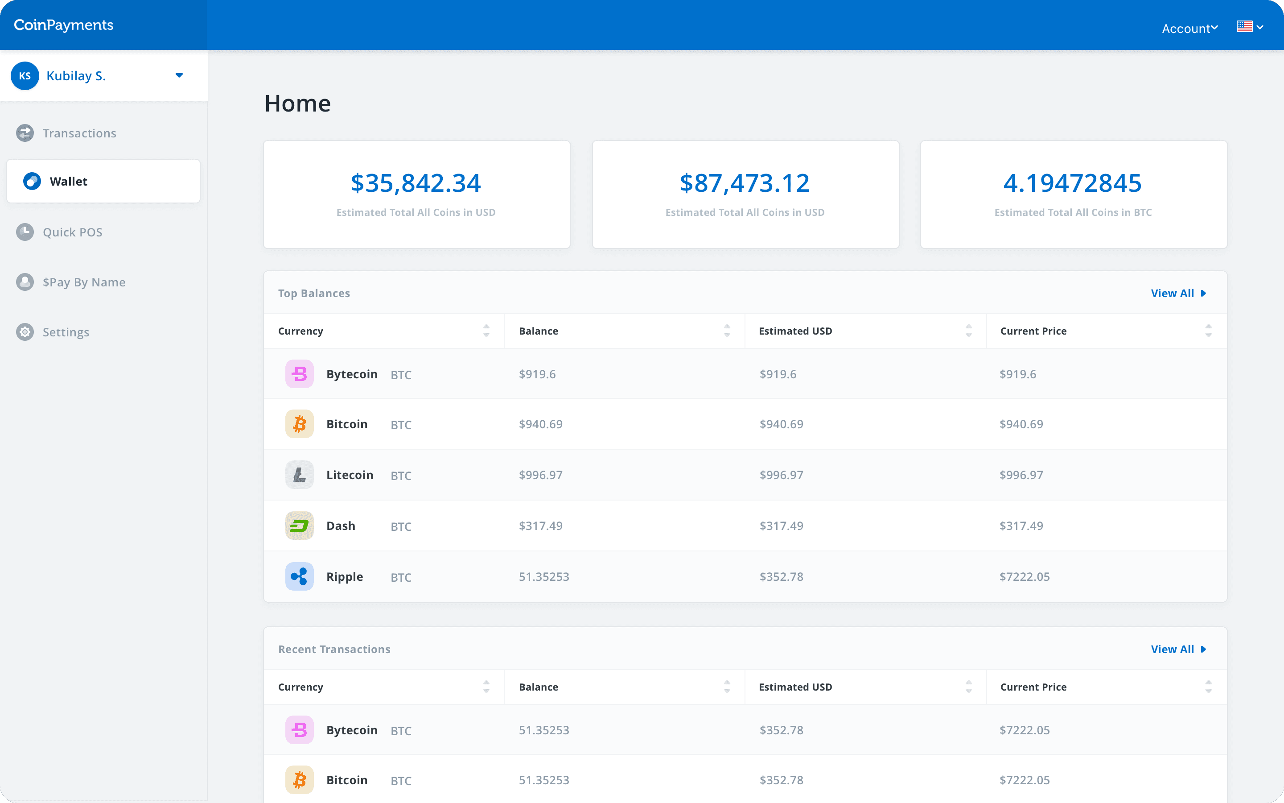The height and width of the screenshot is (803, 1284).
Task: Click Bytecoin's $7222.05 price in Recent Transactions
Action: coord(1025,730)
